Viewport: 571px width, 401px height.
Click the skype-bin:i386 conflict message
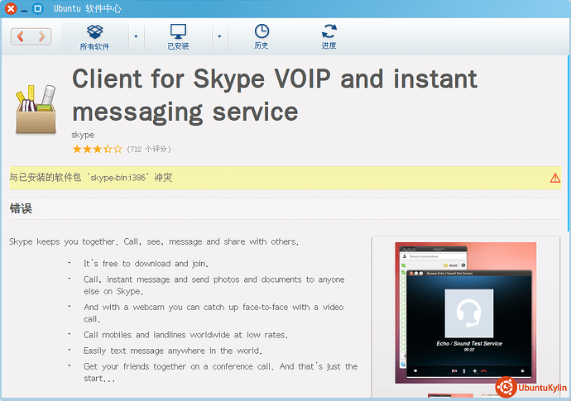[91, 178]
